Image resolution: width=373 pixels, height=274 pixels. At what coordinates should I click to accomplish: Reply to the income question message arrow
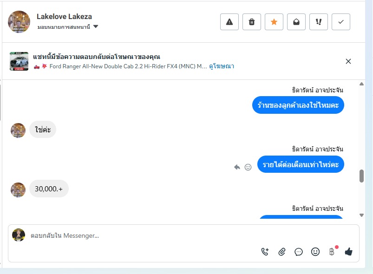(237, 167)
